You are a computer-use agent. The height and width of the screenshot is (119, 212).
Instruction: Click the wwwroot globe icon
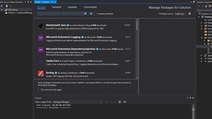205,29
